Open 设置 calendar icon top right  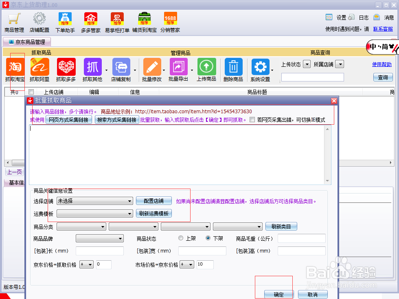[329, 18]
